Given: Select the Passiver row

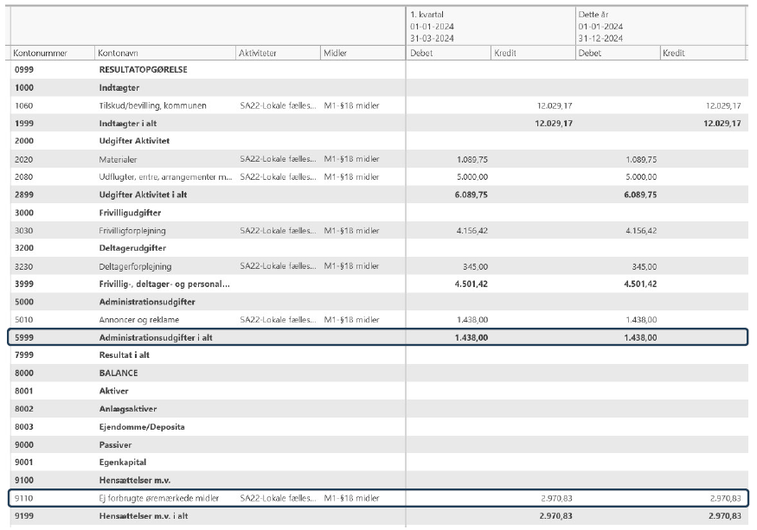Looking at the screenshot, I should click(379, 445).
